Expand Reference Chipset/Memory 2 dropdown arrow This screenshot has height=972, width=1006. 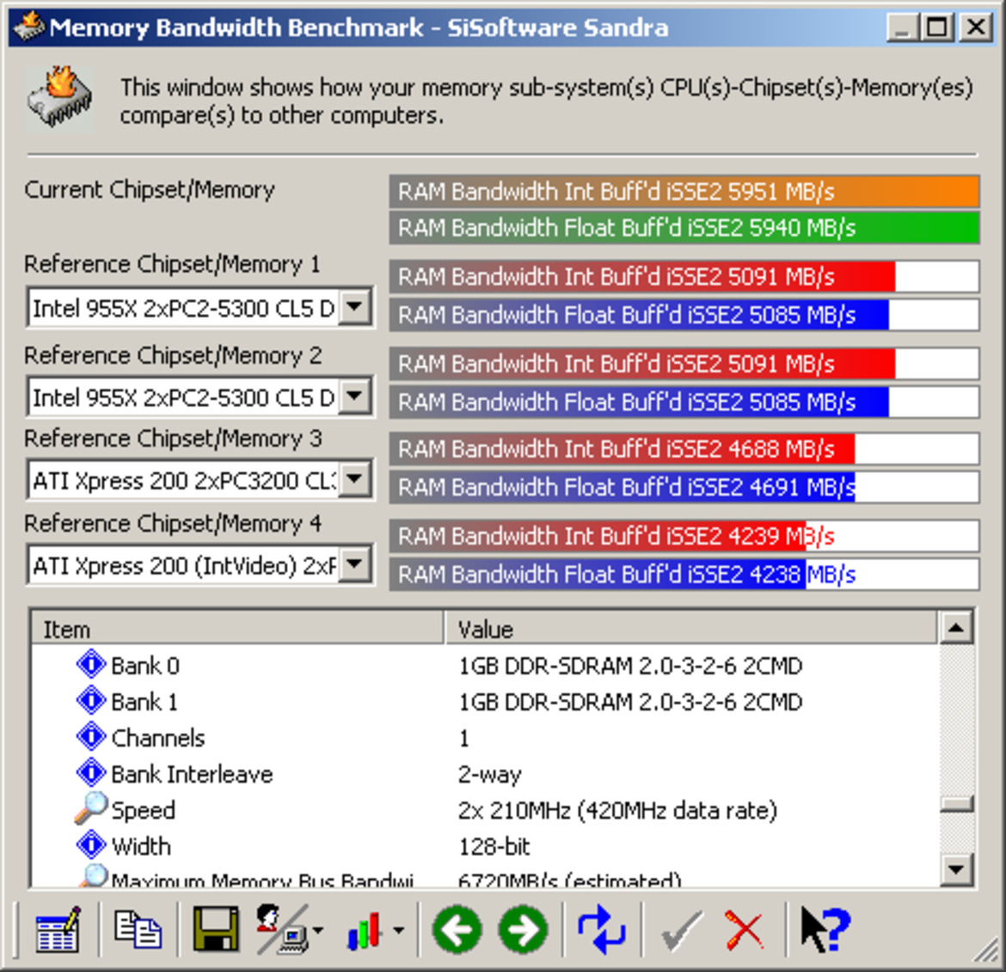pyautogui.click(x=355, y=397)
